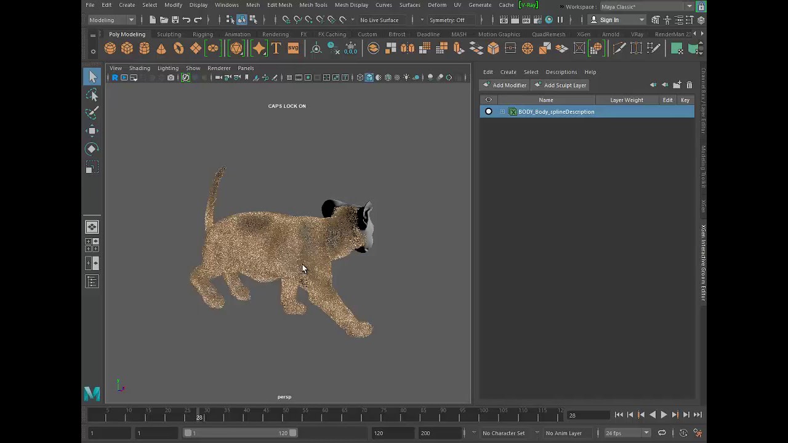Screen dimensions: 788x443
Task: Switch to the Sculpting shelf tab
Action: pyautogui.click(x=169, y=34)
